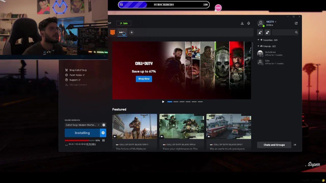Click the main content vertical scrollbar
The height and width of the screenshot is (183, 326).
coord(252,51)
